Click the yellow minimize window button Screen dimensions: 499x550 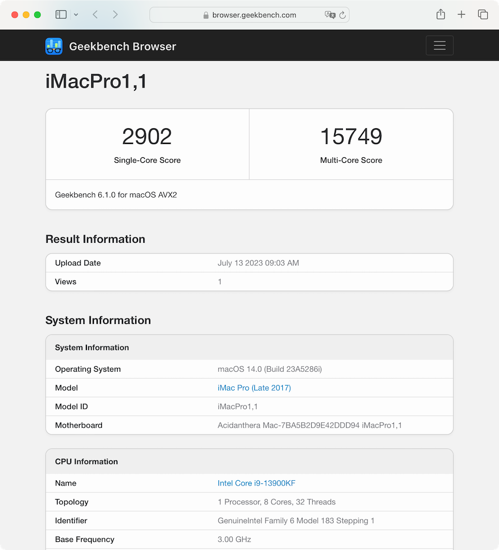(26, 15)
